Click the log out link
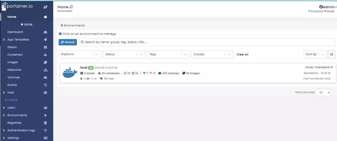Viewport: 337px width, 141px height. tap(330, 11)
